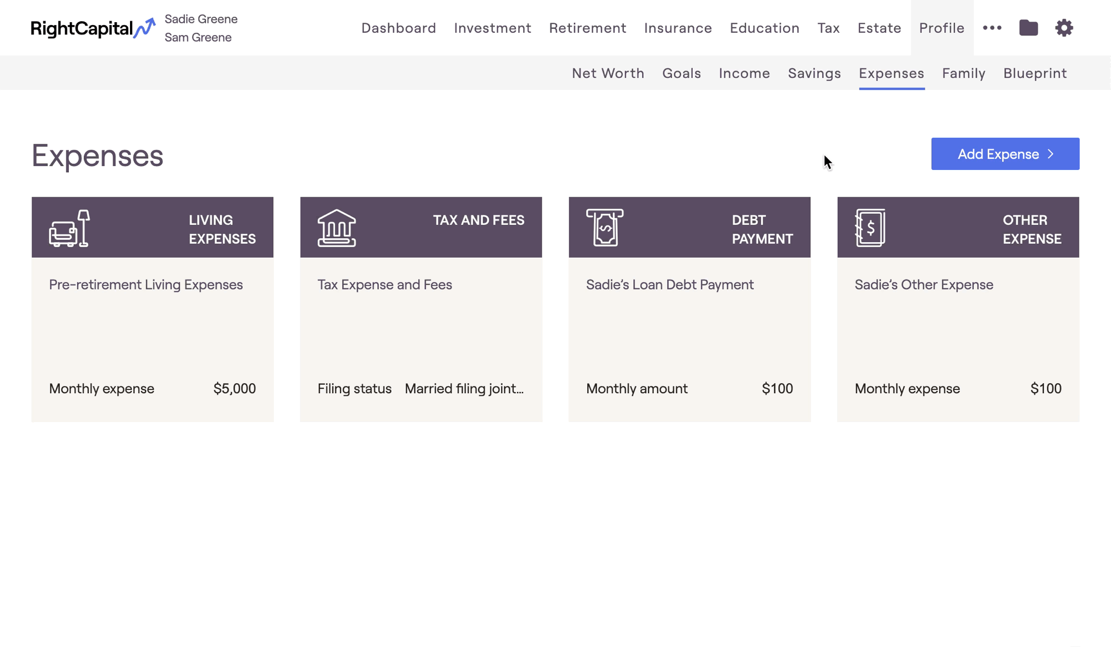The image size is (1111, 647).
Task: Click Monthly amount label on Debt Payment card
Action: pyautogui.click(x=637, y=388)
